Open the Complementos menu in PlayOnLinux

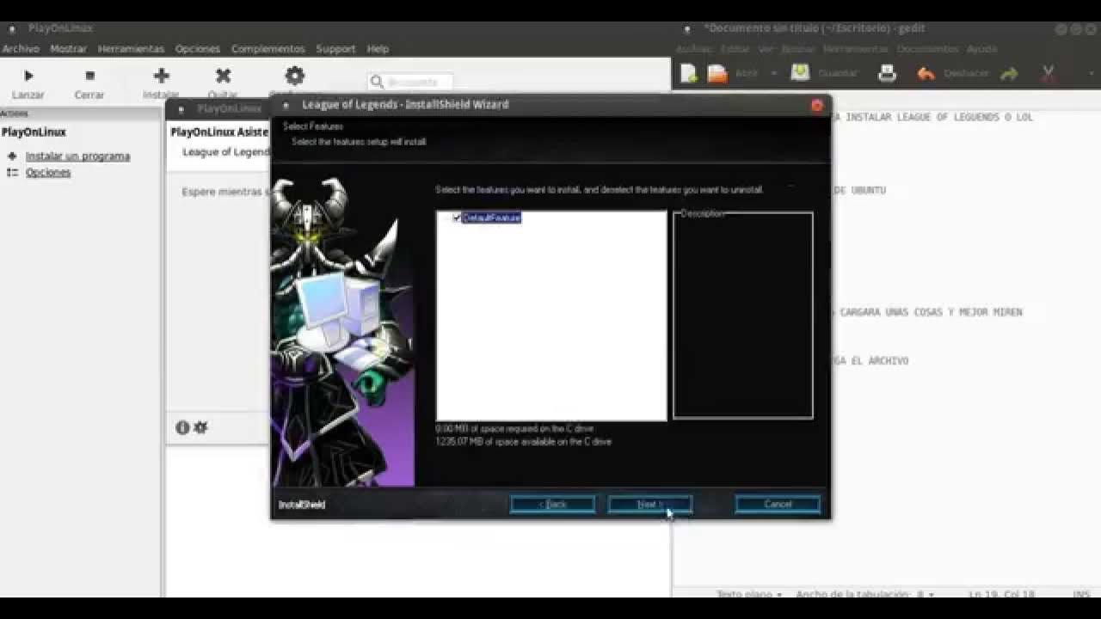(268, 49)
